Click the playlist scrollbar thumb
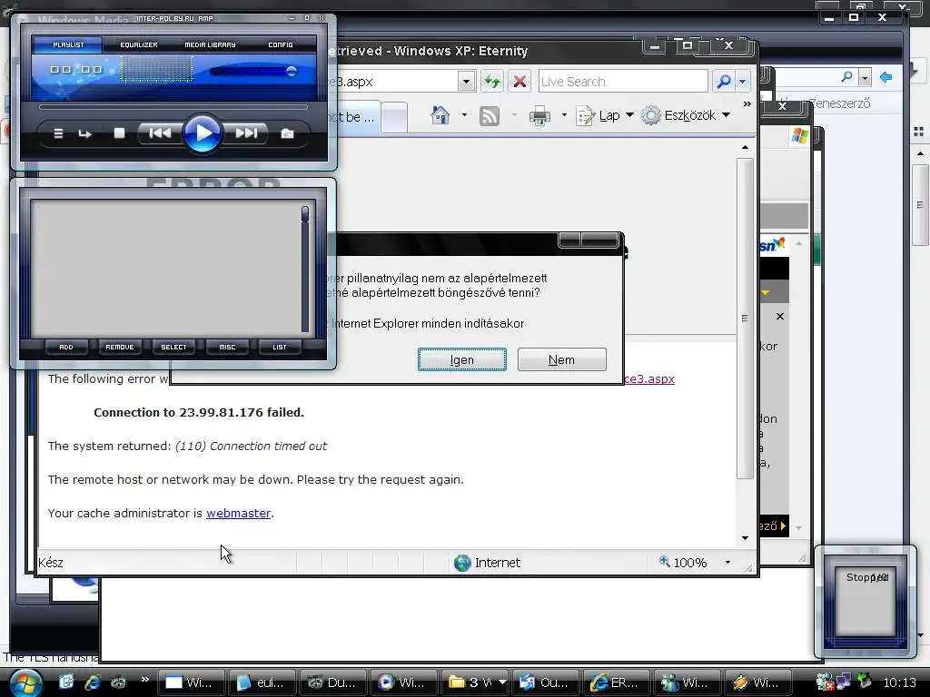The image size is (930, 697). pos(305,214)
